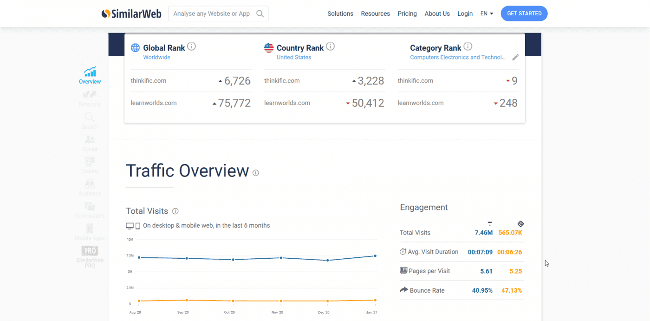Open the Audience section in sidebar

click(x=90, y=188)
